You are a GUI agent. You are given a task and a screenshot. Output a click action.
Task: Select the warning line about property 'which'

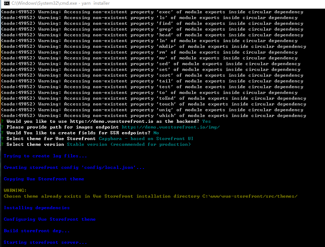coord(154,116)
